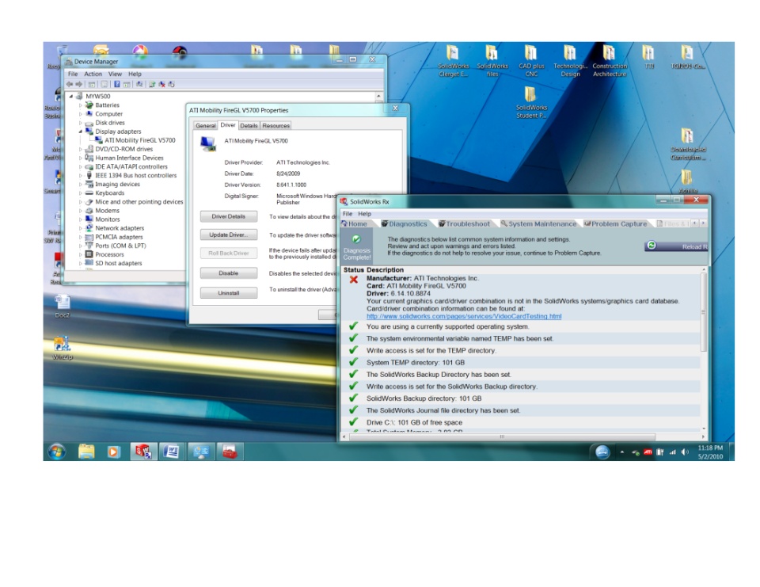760x587 pixels.
Task: Open the Doc2 desktop document icon
Action: click(x=62, y=307)
